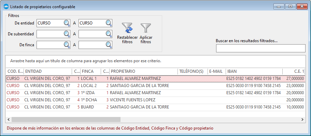Viewport: 311px width, 136px height.
Task: Sort by the ENTIDAD column header
Action: [x=48, y=71]
